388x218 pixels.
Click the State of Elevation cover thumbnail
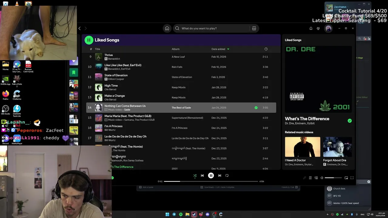point(99,77)
